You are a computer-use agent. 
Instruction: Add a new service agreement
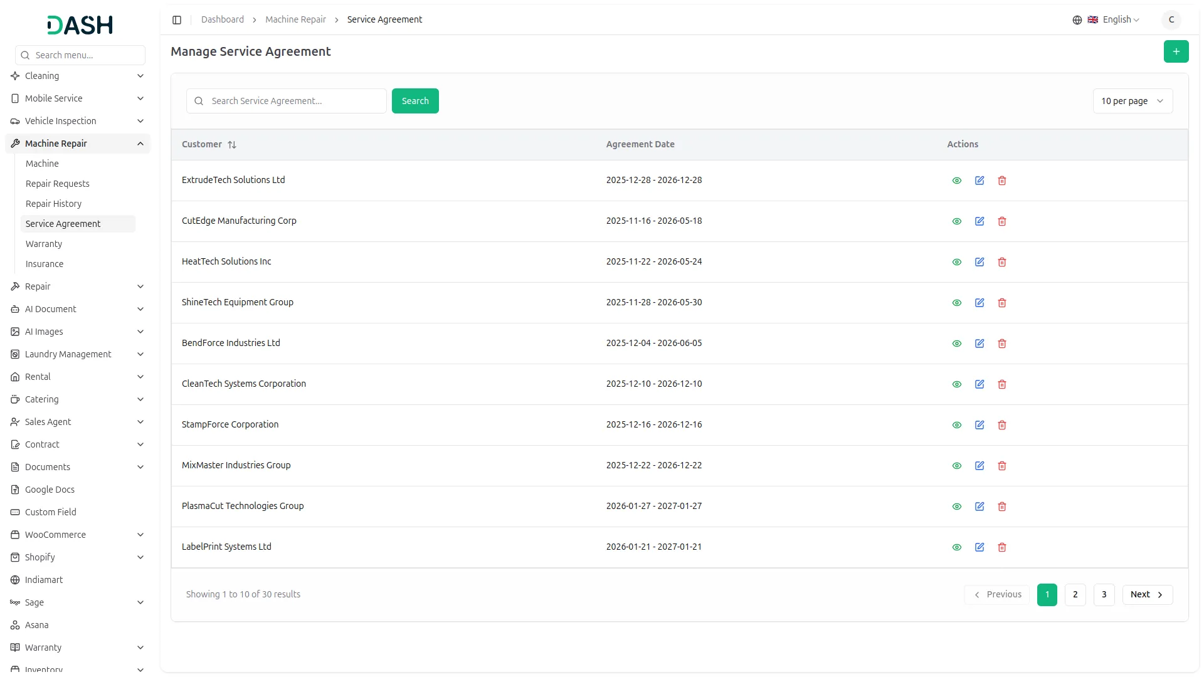click(1176, 51)
